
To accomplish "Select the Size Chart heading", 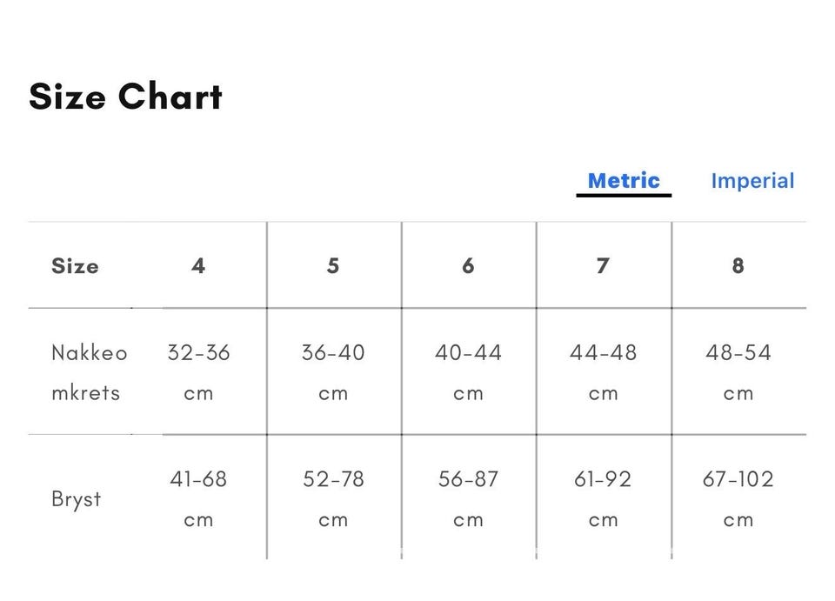I will tap(125, 97).
